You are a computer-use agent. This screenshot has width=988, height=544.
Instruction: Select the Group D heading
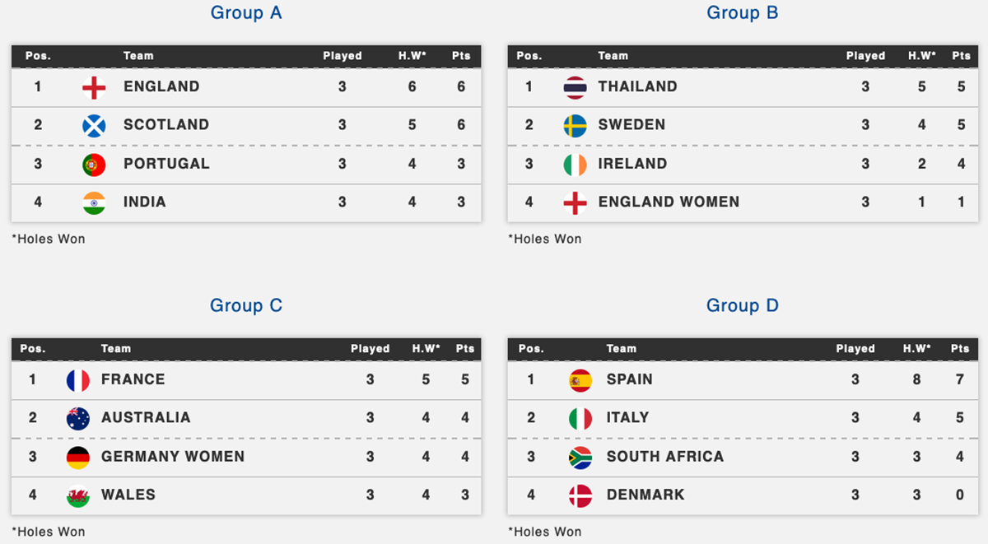click(743, 305)
